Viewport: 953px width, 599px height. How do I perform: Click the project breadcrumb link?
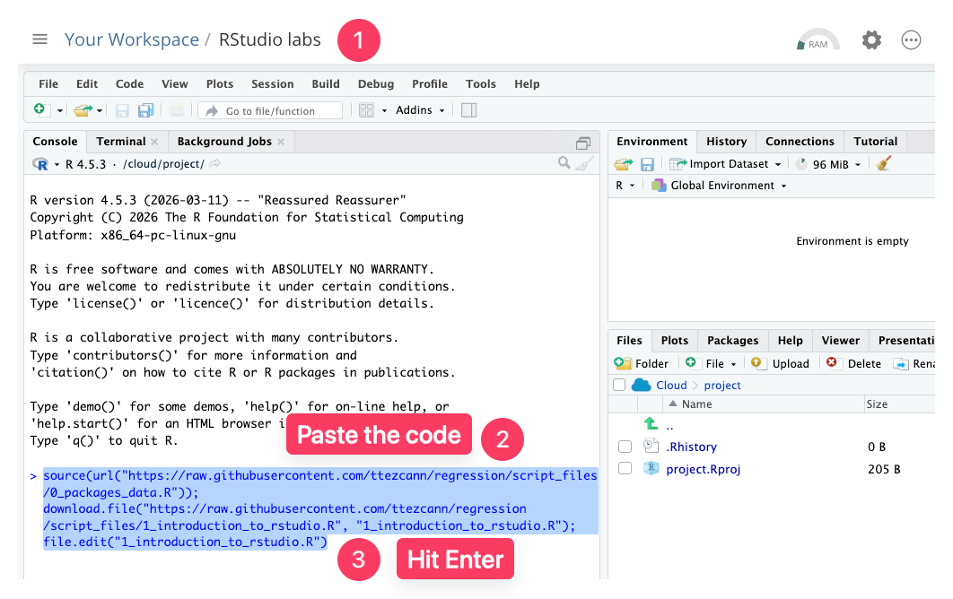coord(722,386)
